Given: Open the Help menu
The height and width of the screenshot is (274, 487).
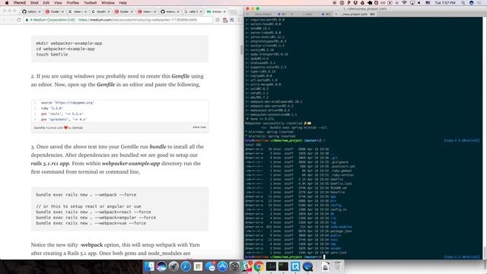Looking at the screenshot, I should [x=123, y=3].
